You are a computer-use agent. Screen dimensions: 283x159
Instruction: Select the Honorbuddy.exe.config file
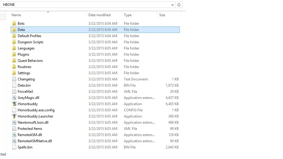(36, 110)
